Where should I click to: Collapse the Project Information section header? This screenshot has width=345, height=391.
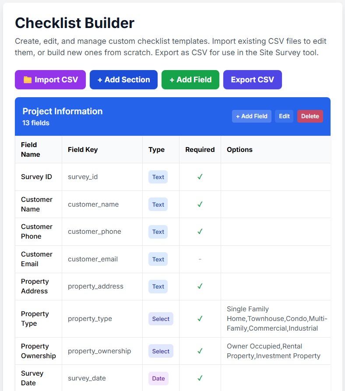point(63,111)
